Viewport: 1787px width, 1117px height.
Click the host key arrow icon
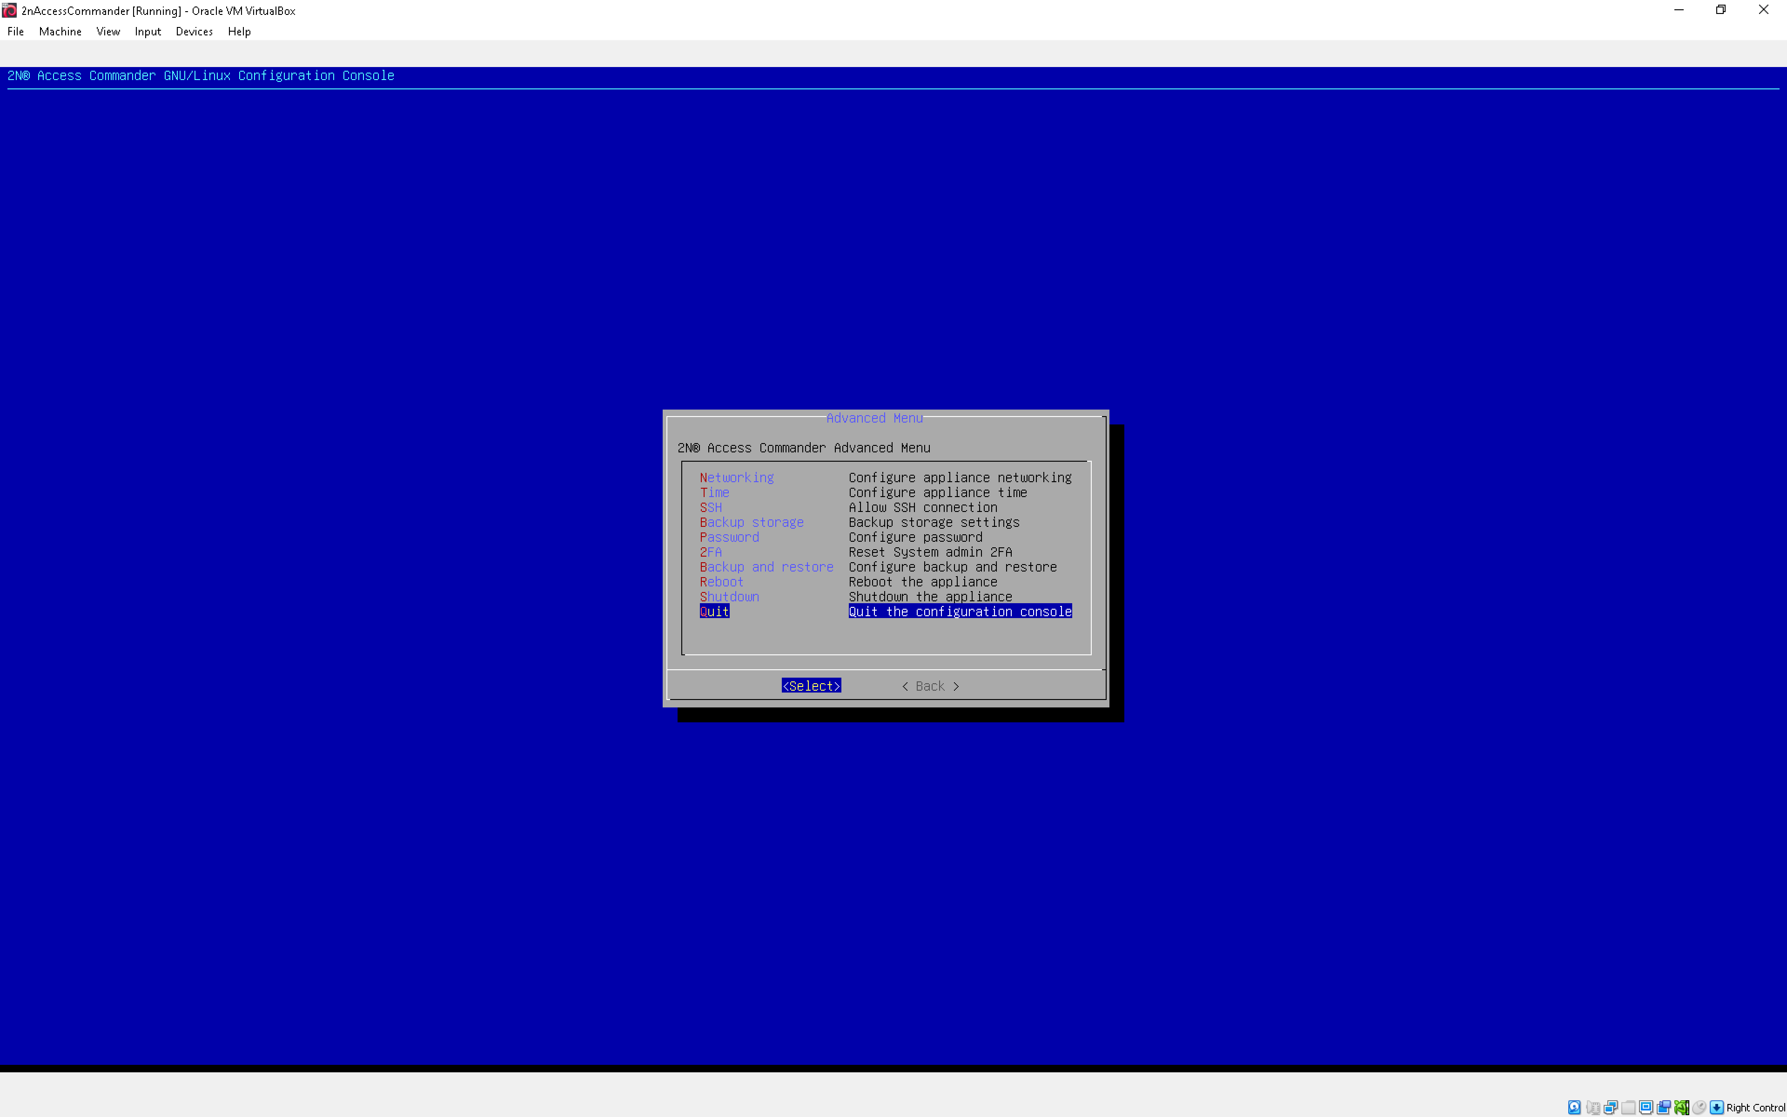[x=1717, y=1107]
